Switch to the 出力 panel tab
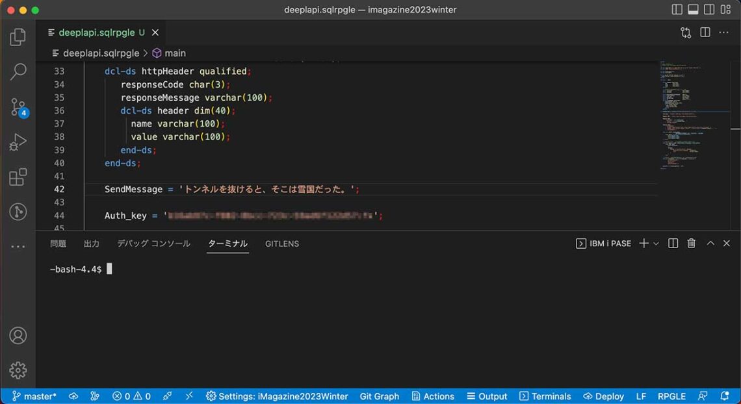The height and width of the screenshot is (404, 741). click(91, 244)
